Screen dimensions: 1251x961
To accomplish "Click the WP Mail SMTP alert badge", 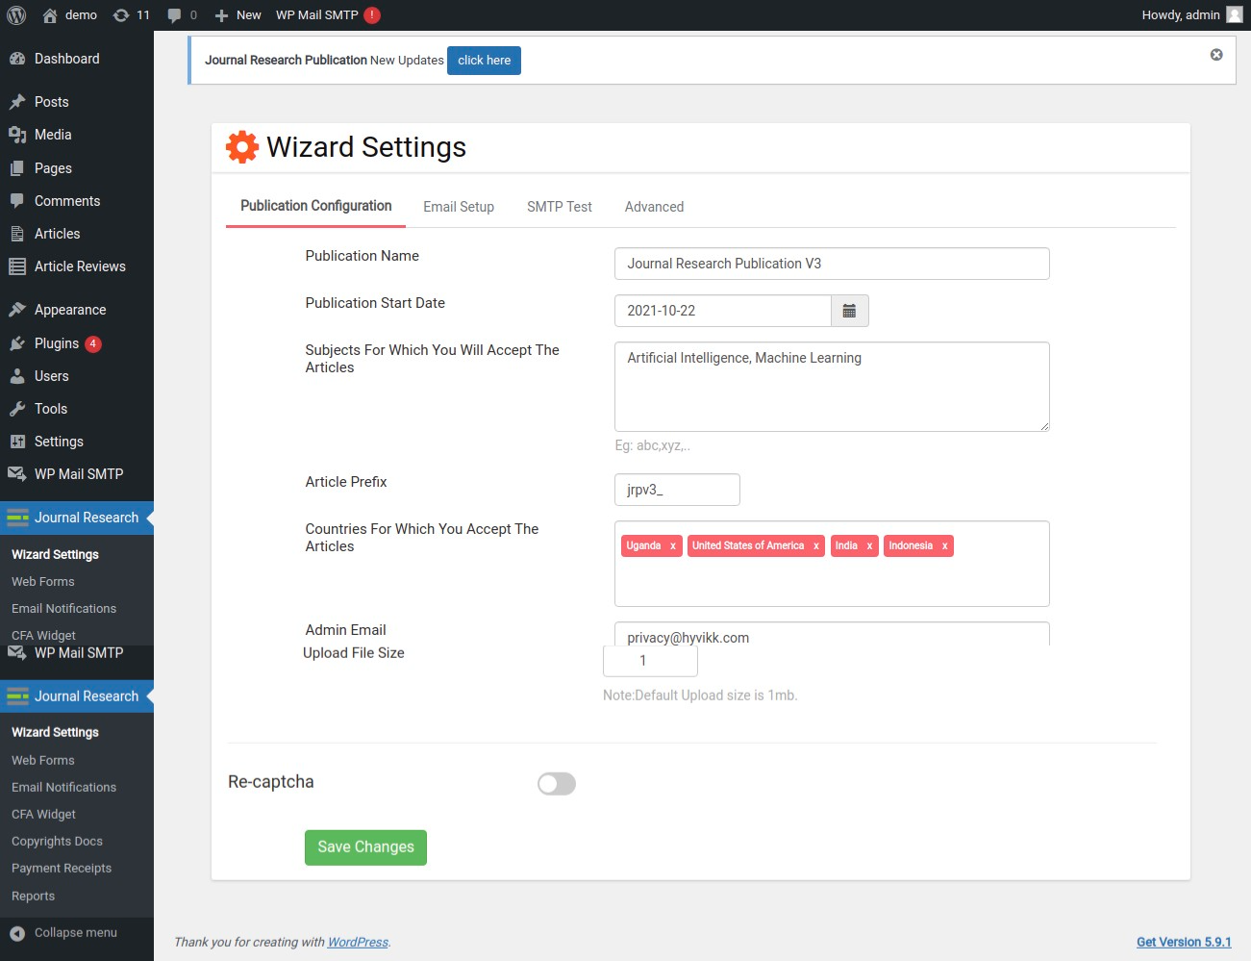I will tap(372, 14).
